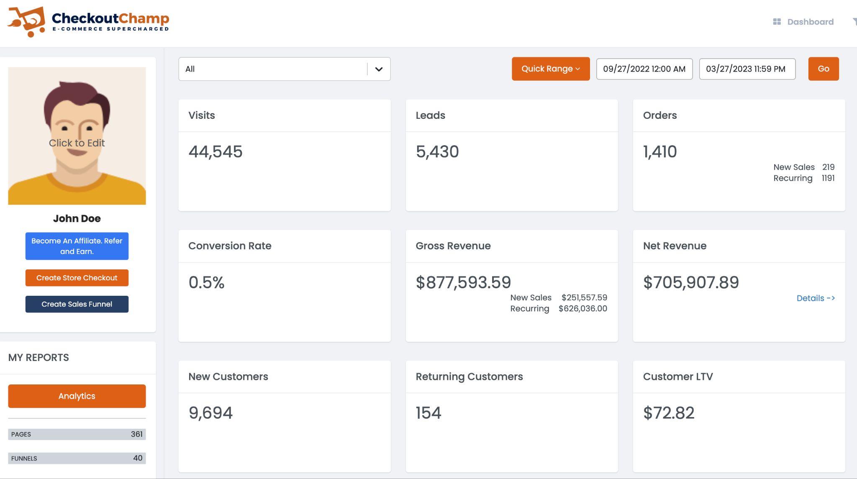
Task: Click the John Doe name label
Action: point(77,218)
